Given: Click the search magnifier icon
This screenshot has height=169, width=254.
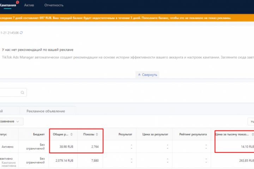Looking at the screenshot, I should click(22, 93).
